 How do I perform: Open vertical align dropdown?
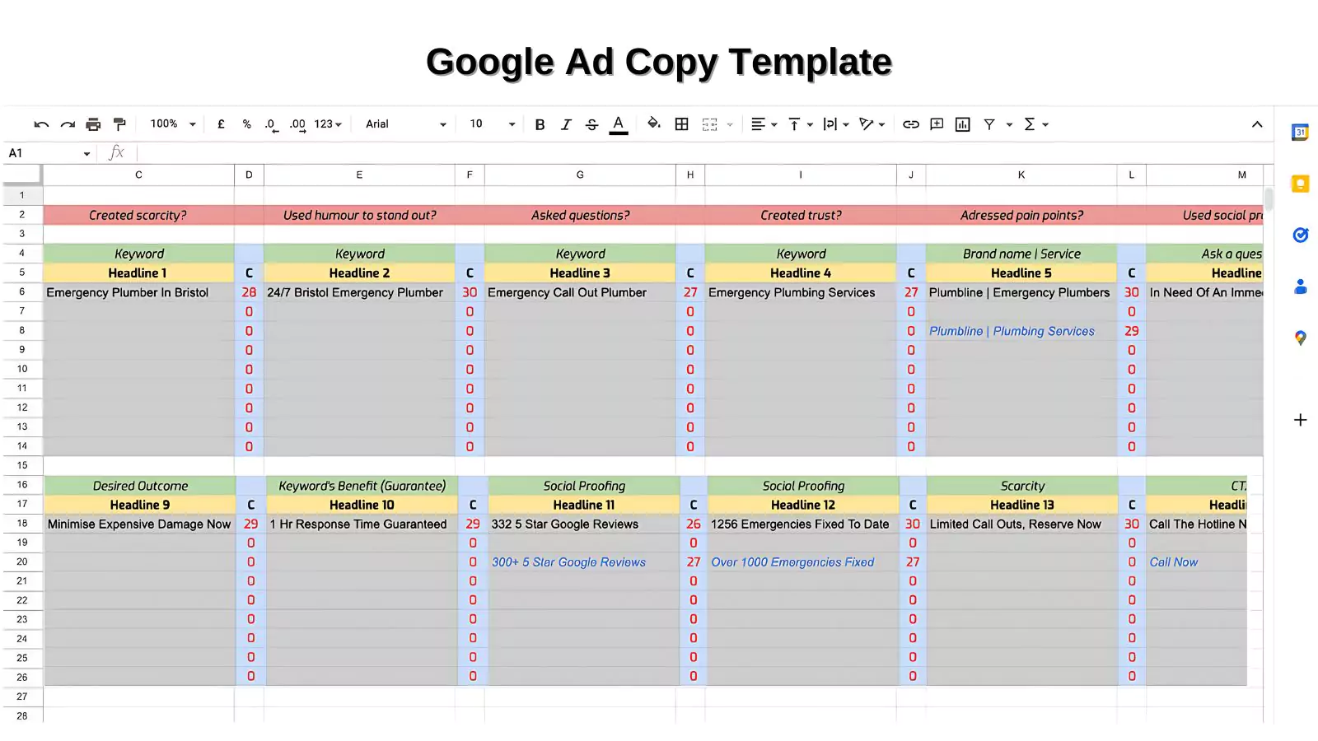click(x=800, y=124)
